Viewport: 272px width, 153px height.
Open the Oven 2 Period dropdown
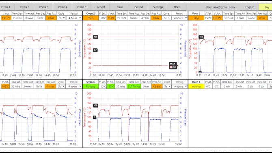179,18
